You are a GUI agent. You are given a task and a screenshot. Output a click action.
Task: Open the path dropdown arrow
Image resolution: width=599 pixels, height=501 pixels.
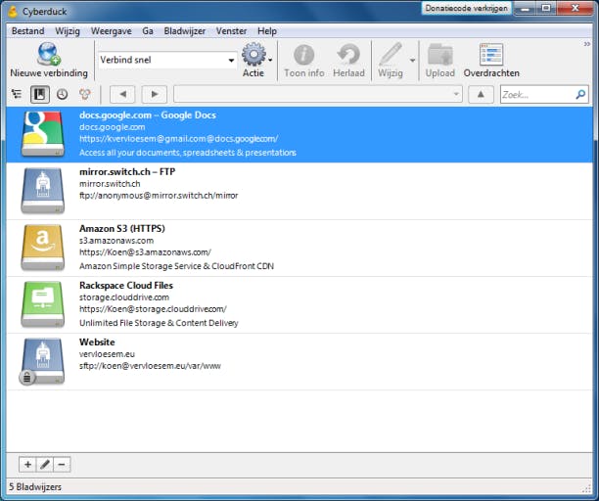pos(456,94)
